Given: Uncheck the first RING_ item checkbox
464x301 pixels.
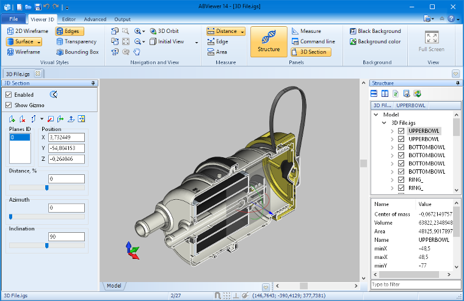Looking at the screenshot, I should (x=401, y=180).
